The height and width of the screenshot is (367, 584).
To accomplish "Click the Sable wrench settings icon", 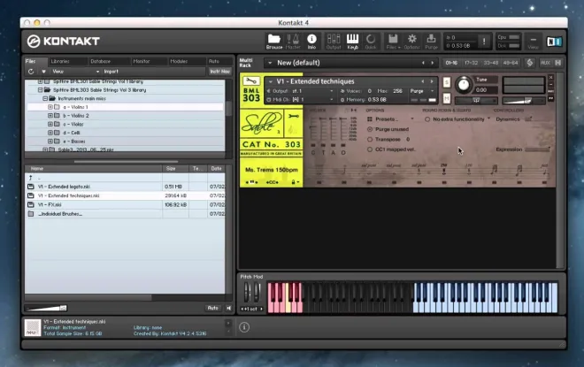I will [x=294, y=117].
